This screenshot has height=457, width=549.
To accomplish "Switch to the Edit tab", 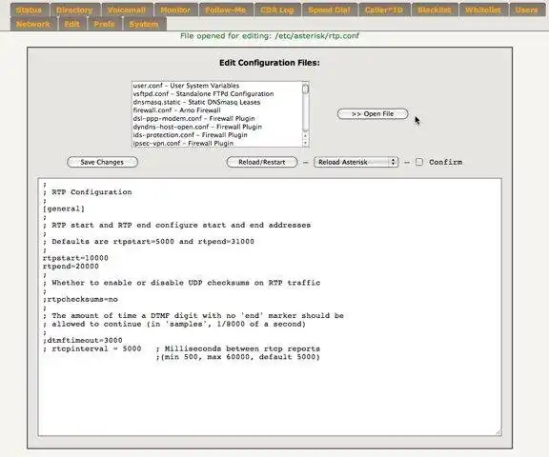I will click(72, 24).
